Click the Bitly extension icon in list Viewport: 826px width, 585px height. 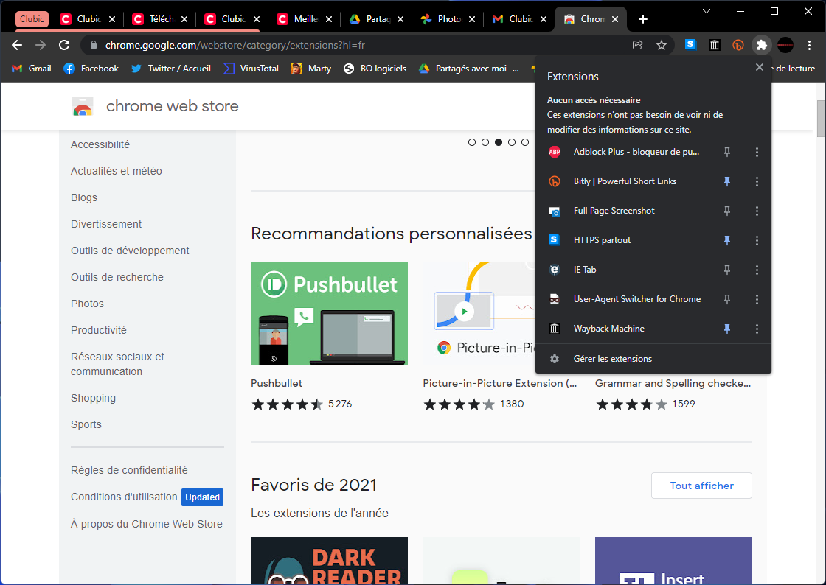tap(554, 181)
